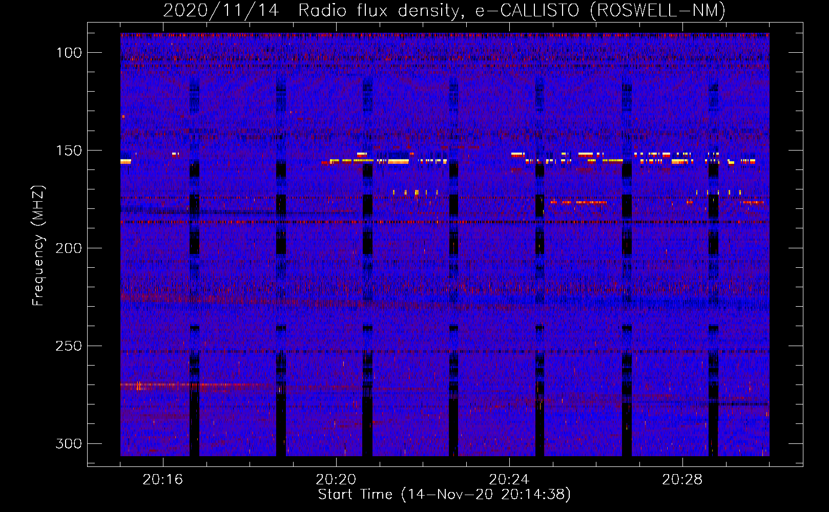Screen dimensions: 829x512
Task: Click the 'Start Time (14-Nov-20 20:14:38)' label
Action: point(444,495)
